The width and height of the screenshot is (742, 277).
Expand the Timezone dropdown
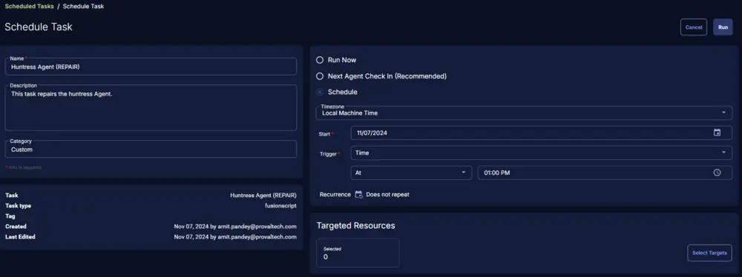pyautogui.click(x=524, y=113)
